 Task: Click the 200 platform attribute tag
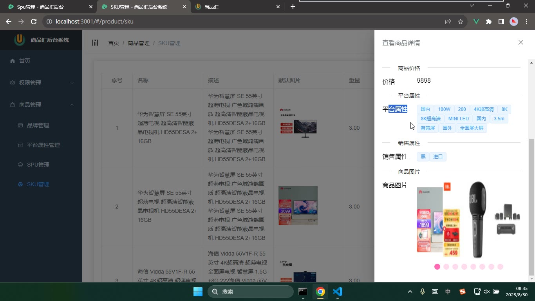(x=462, y=109)
